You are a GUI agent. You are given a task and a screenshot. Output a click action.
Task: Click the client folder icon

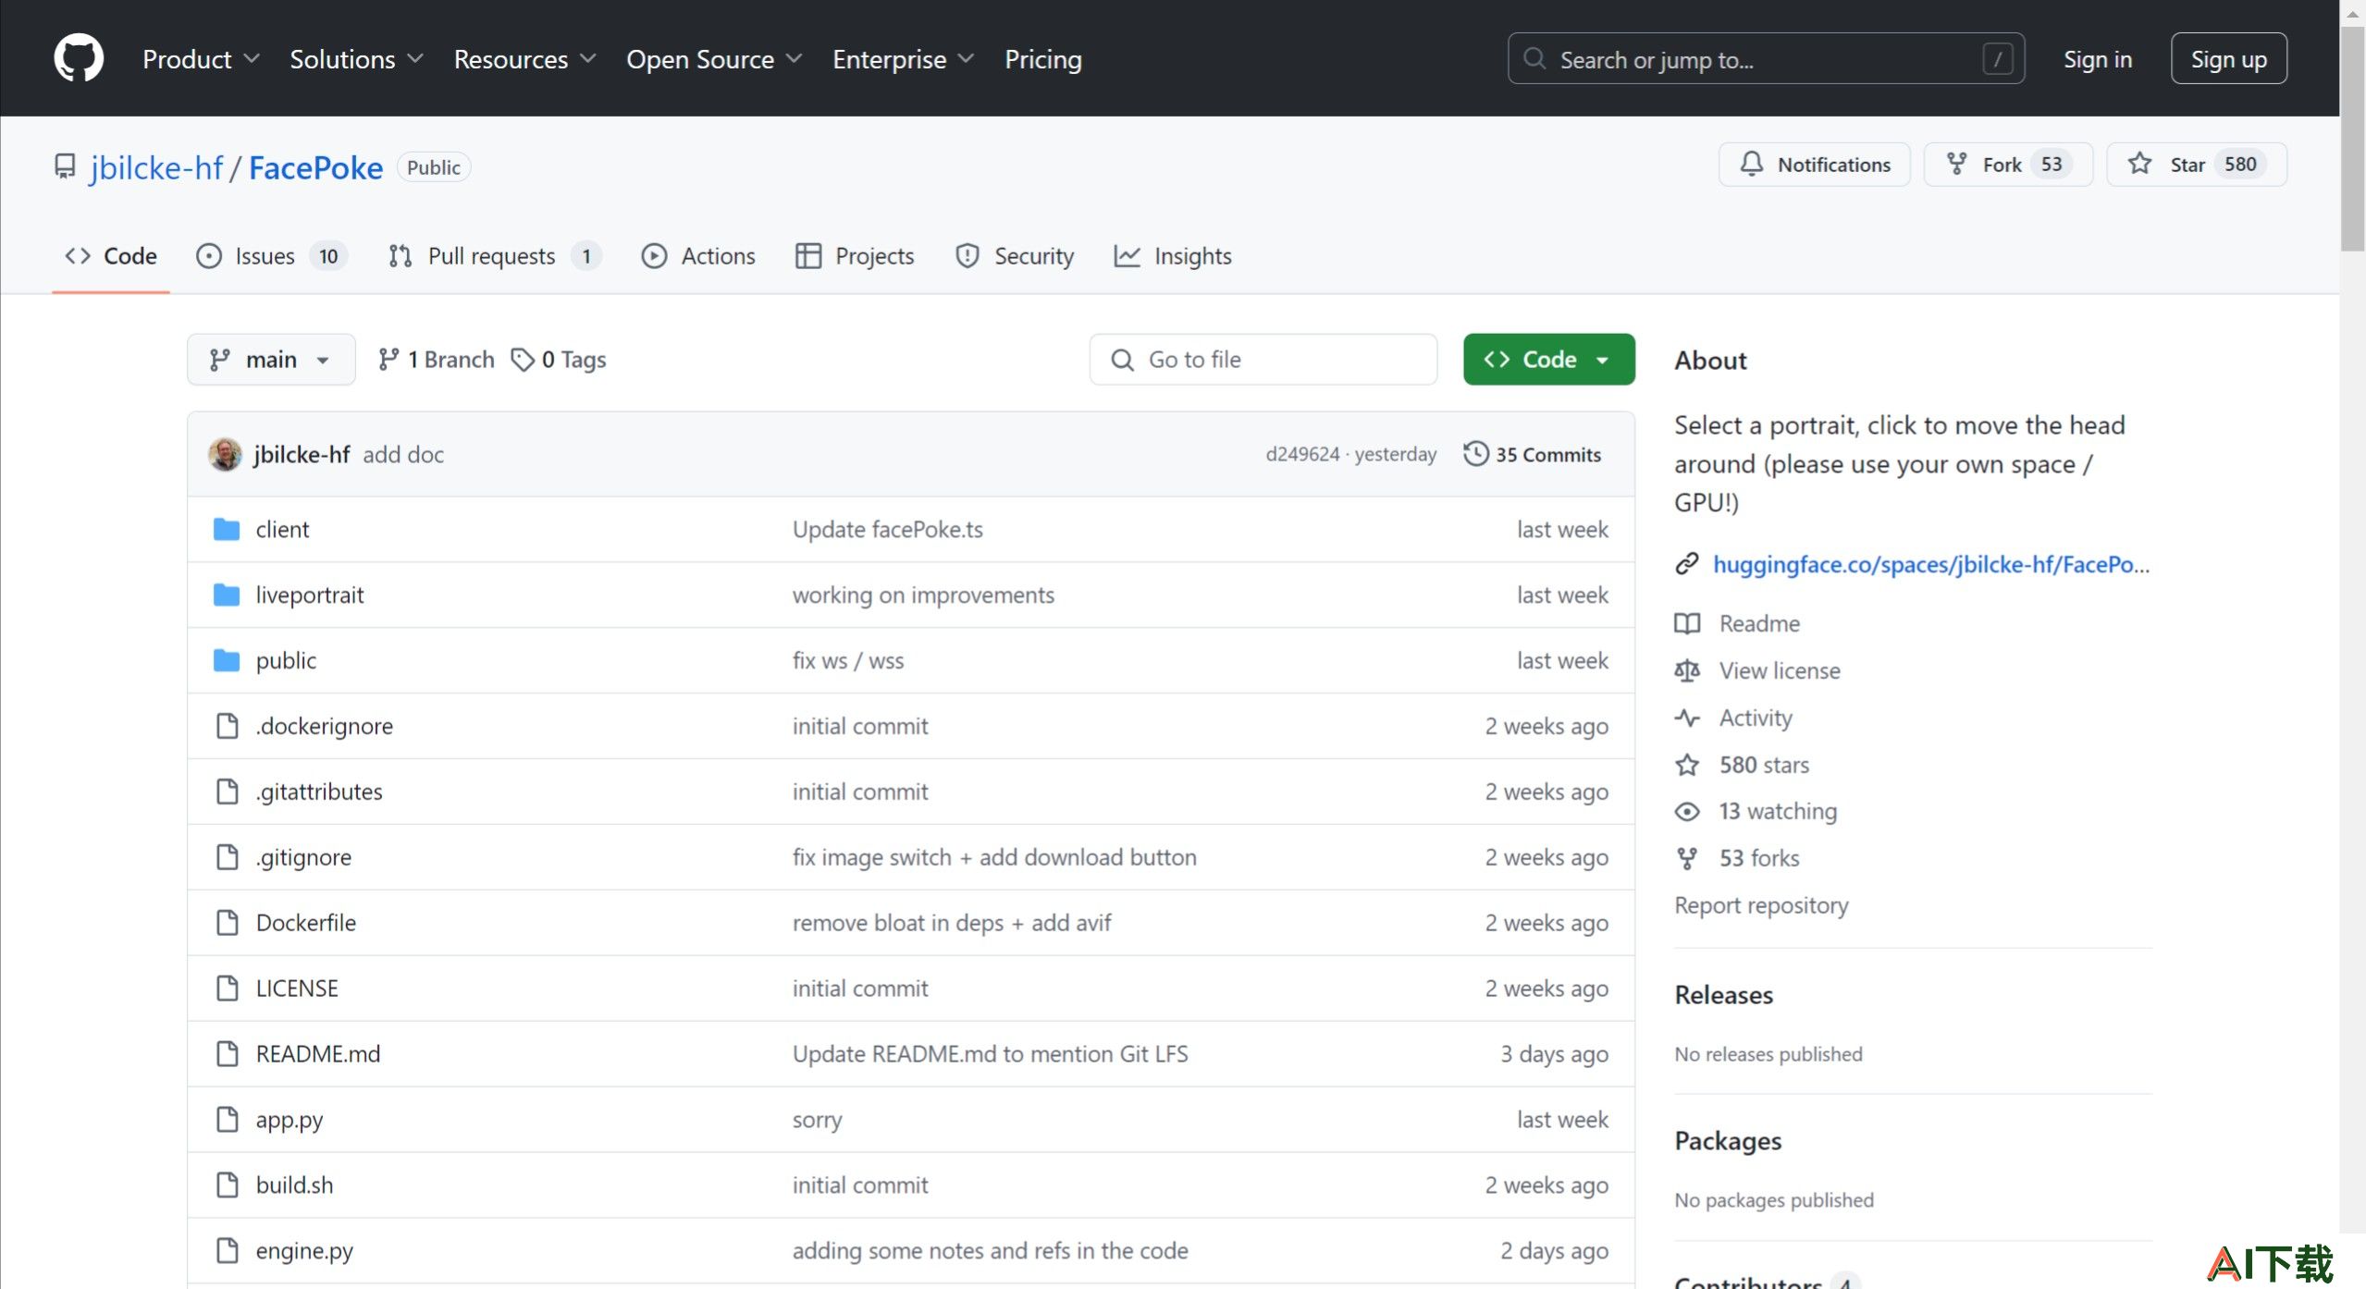point(227,529)
